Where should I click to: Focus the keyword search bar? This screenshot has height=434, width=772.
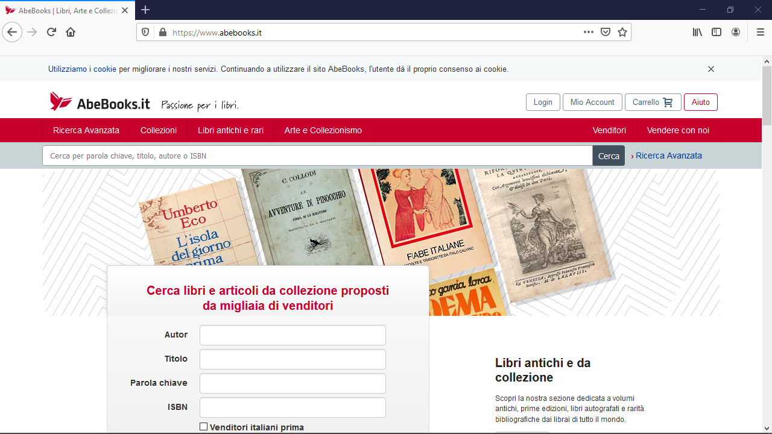(x=317, y=156)
